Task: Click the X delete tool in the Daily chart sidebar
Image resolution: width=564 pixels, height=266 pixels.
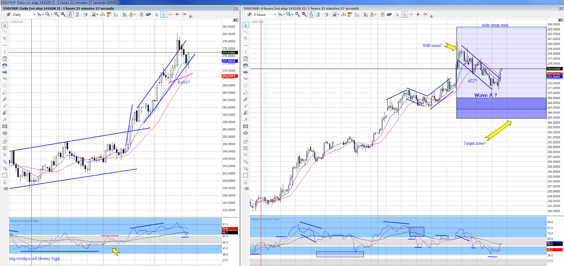Action: 5,155
